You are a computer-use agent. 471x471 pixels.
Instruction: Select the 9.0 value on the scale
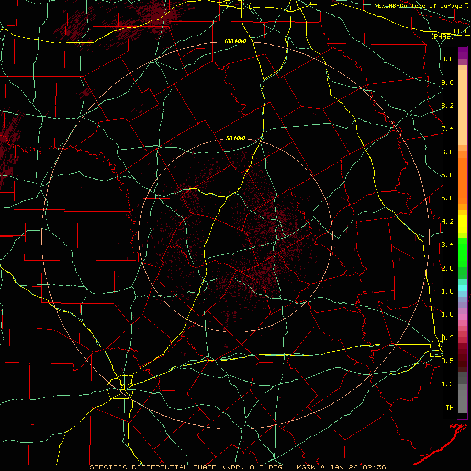pos(447,82)
